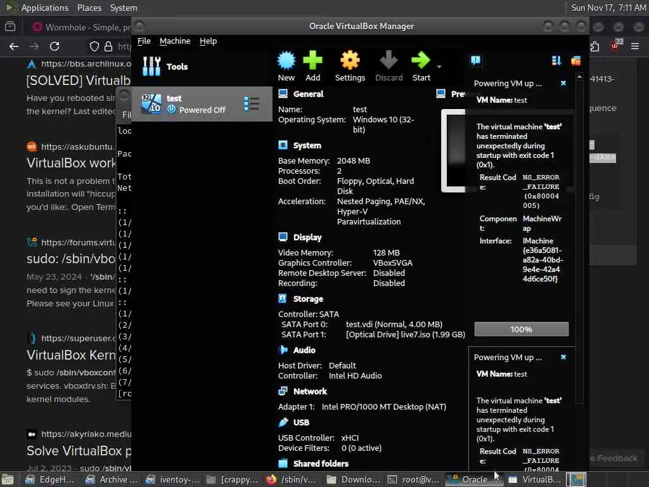This screenshot has width=649, height=487.
Task: Click the Preview section monitor icon
Action: pos(441,94)
